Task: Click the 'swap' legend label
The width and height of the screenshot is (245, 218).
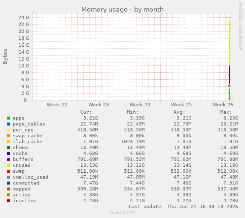Action: [x=19, y=171]
